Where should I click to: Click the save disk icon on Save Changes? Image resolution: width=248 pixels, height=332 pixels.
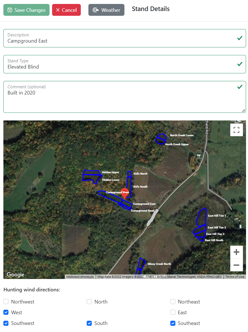[10, 10]
